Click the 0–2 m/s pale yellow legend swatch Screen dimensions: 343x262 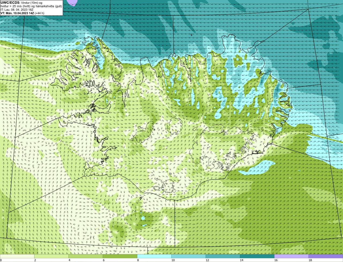[17, 256]
